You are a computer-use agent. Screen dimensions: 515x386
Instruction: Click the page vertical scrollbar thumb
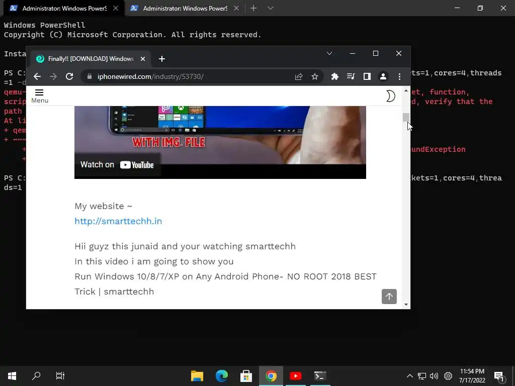[406, 117]
